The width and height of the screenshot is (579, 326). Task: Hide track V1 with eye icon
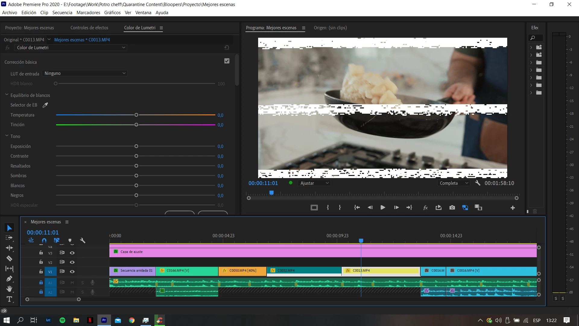(72, 271)
